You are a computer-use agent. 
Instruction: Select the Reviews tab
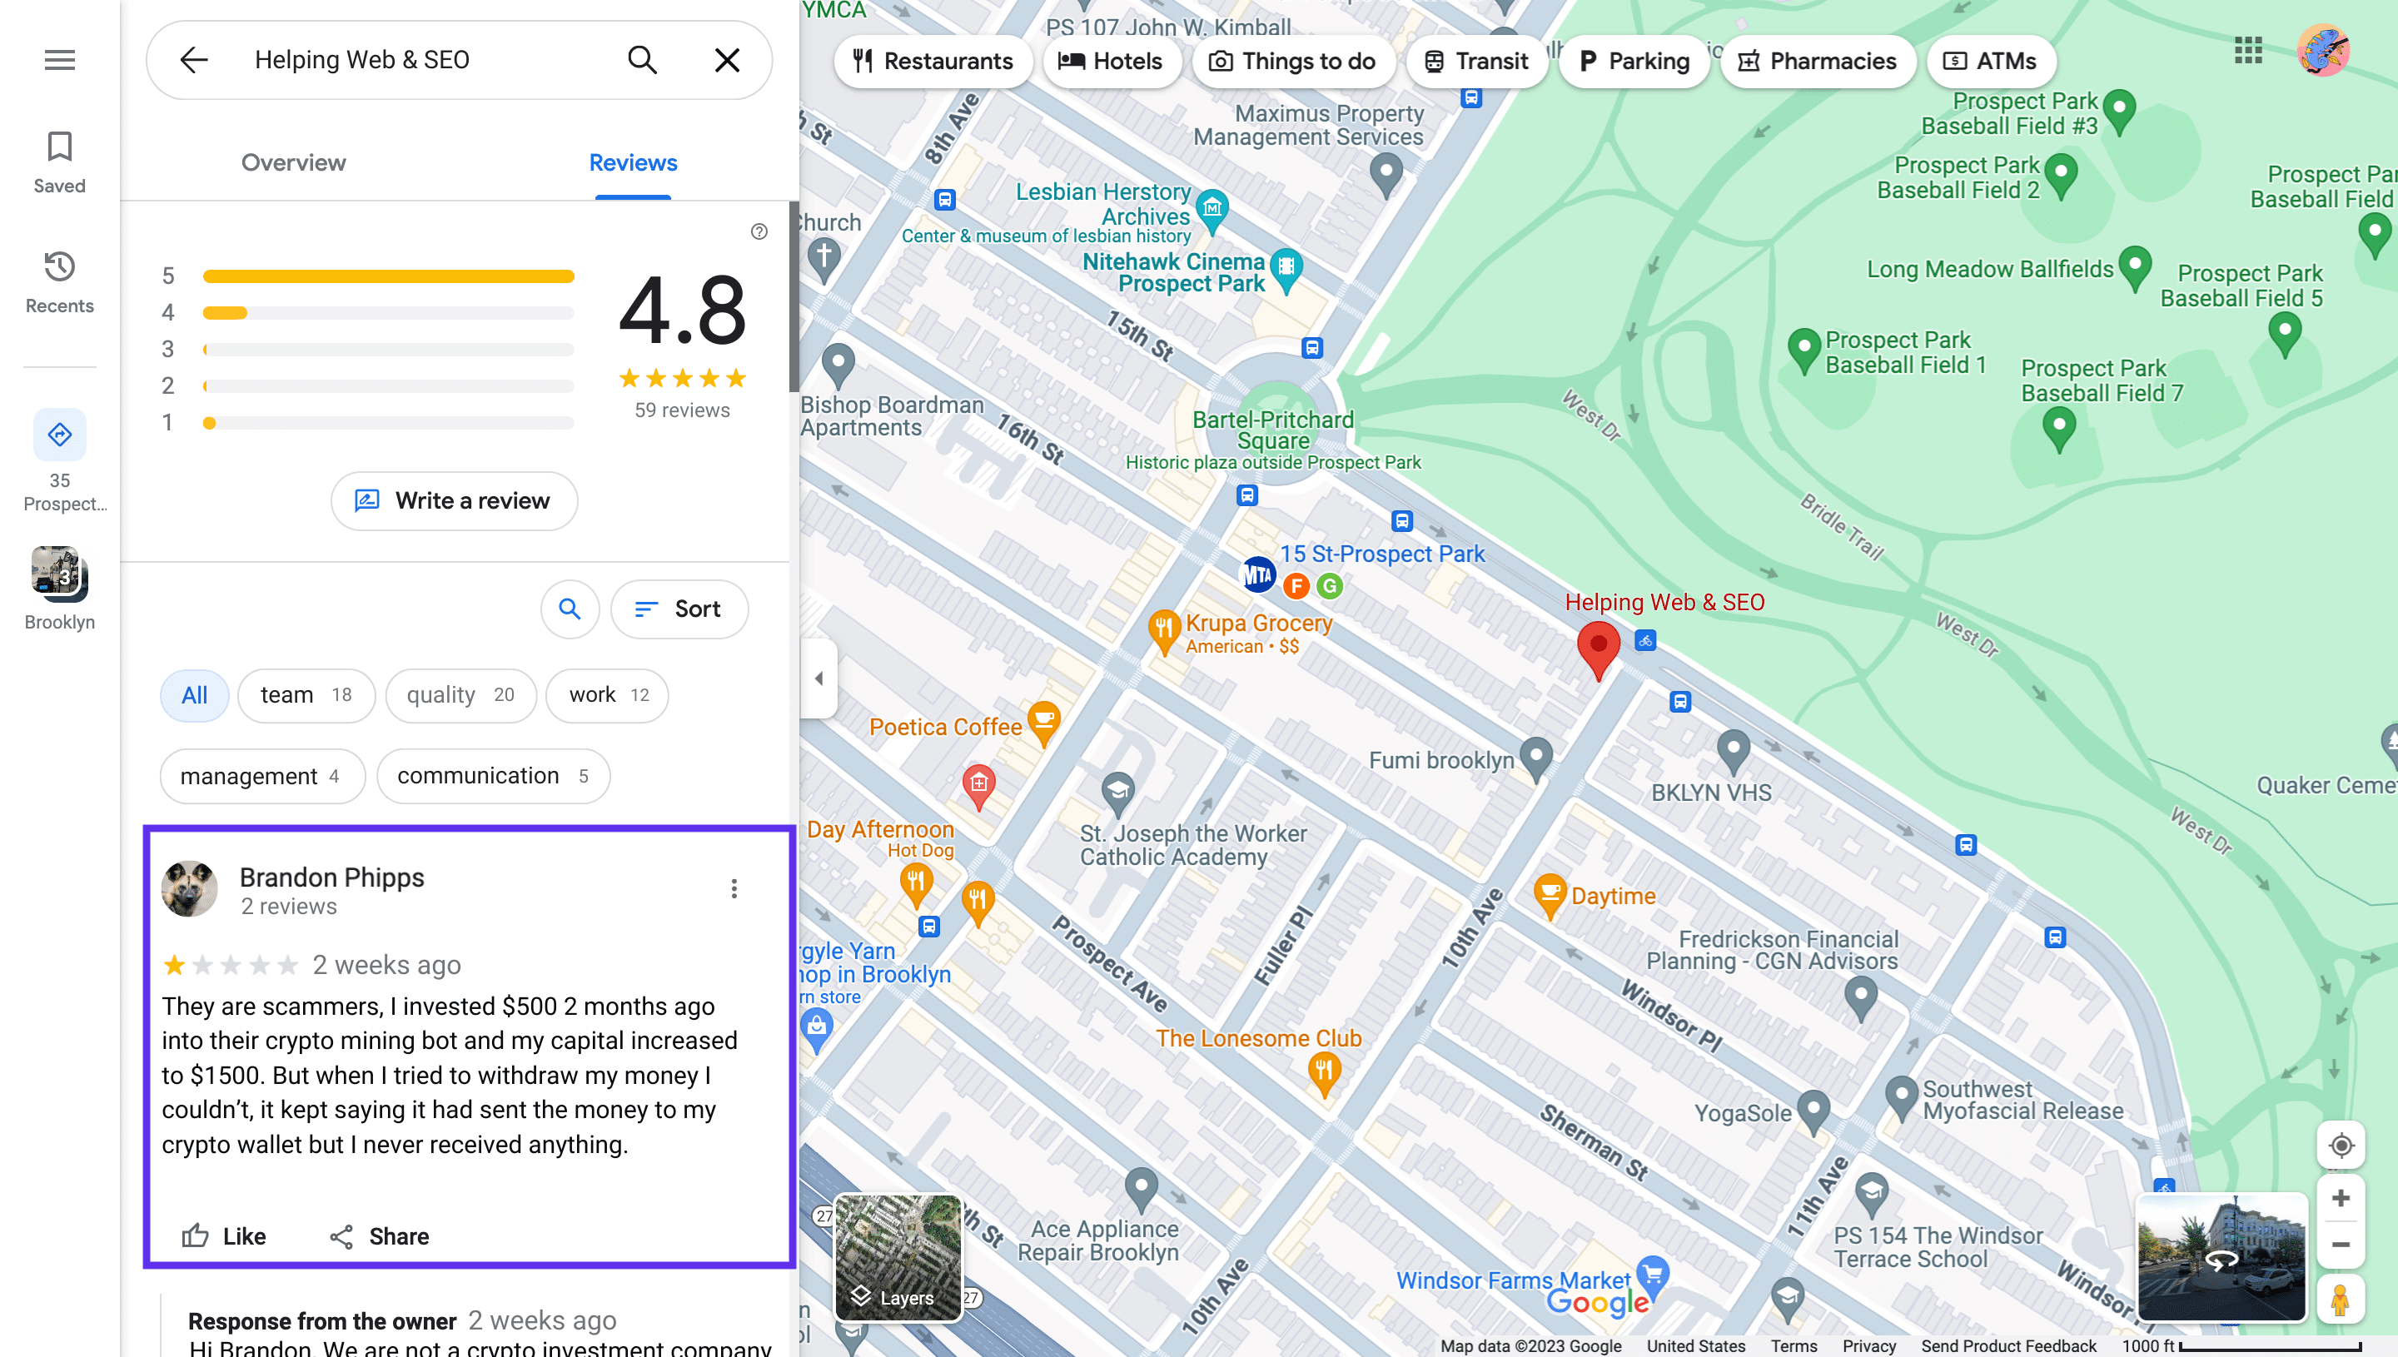coord(633,163)
